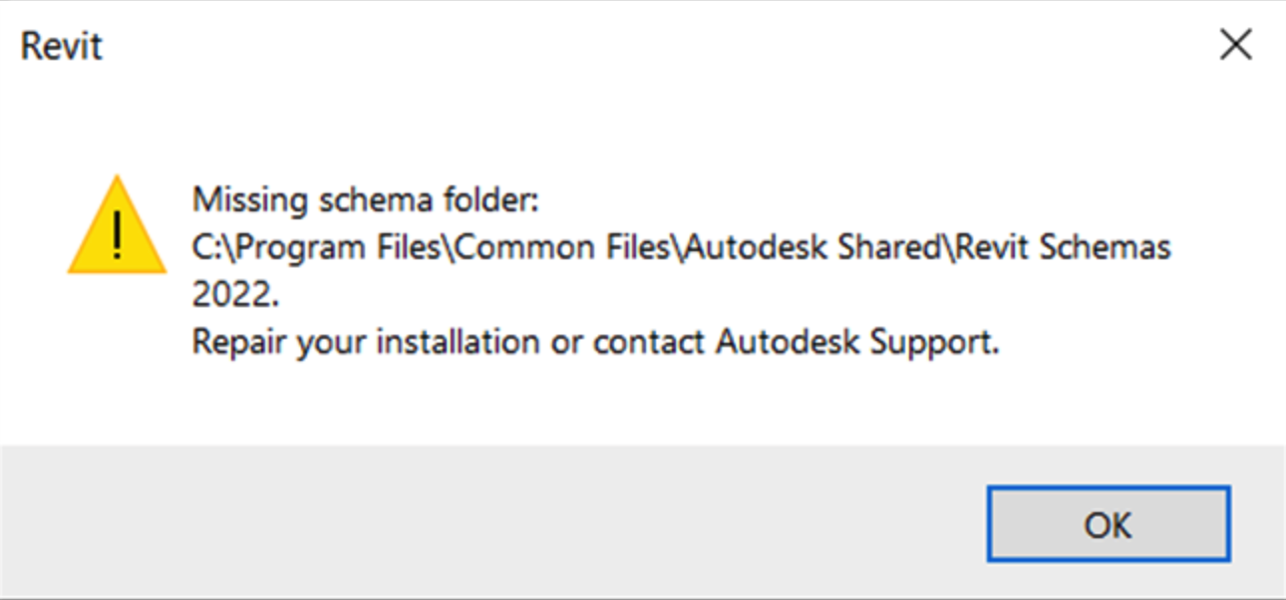Click "Autodesk Support." in the message

pos(857,342)
